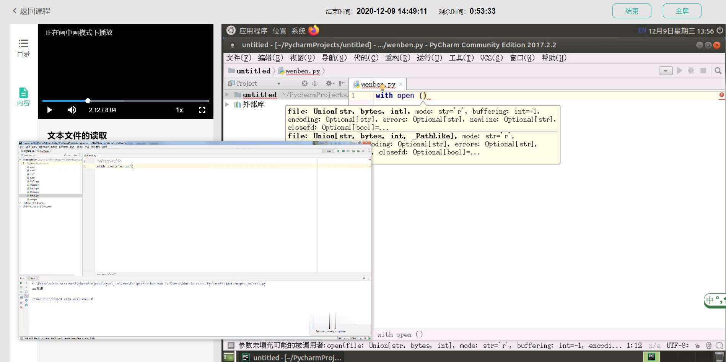Image resolution: width=726 pixels, height=362 pixels.
Task: Expand the 外部库 tree node
Action: (227, 104)
